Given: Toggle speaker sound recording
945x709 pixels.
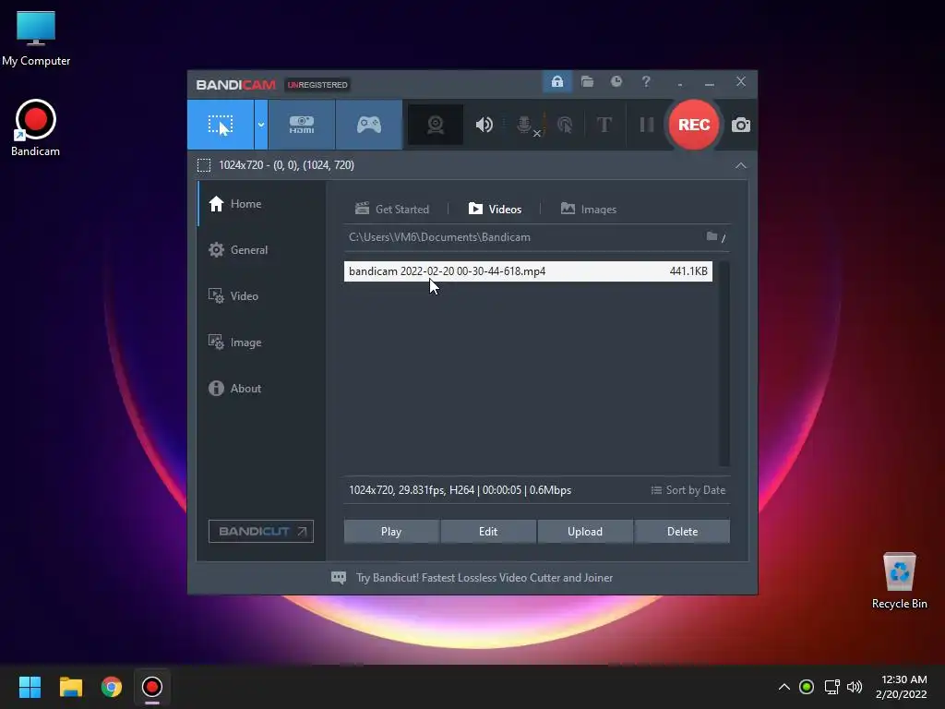Looking at the screenshot, I should pyautogui.click(x=484, y=125).
